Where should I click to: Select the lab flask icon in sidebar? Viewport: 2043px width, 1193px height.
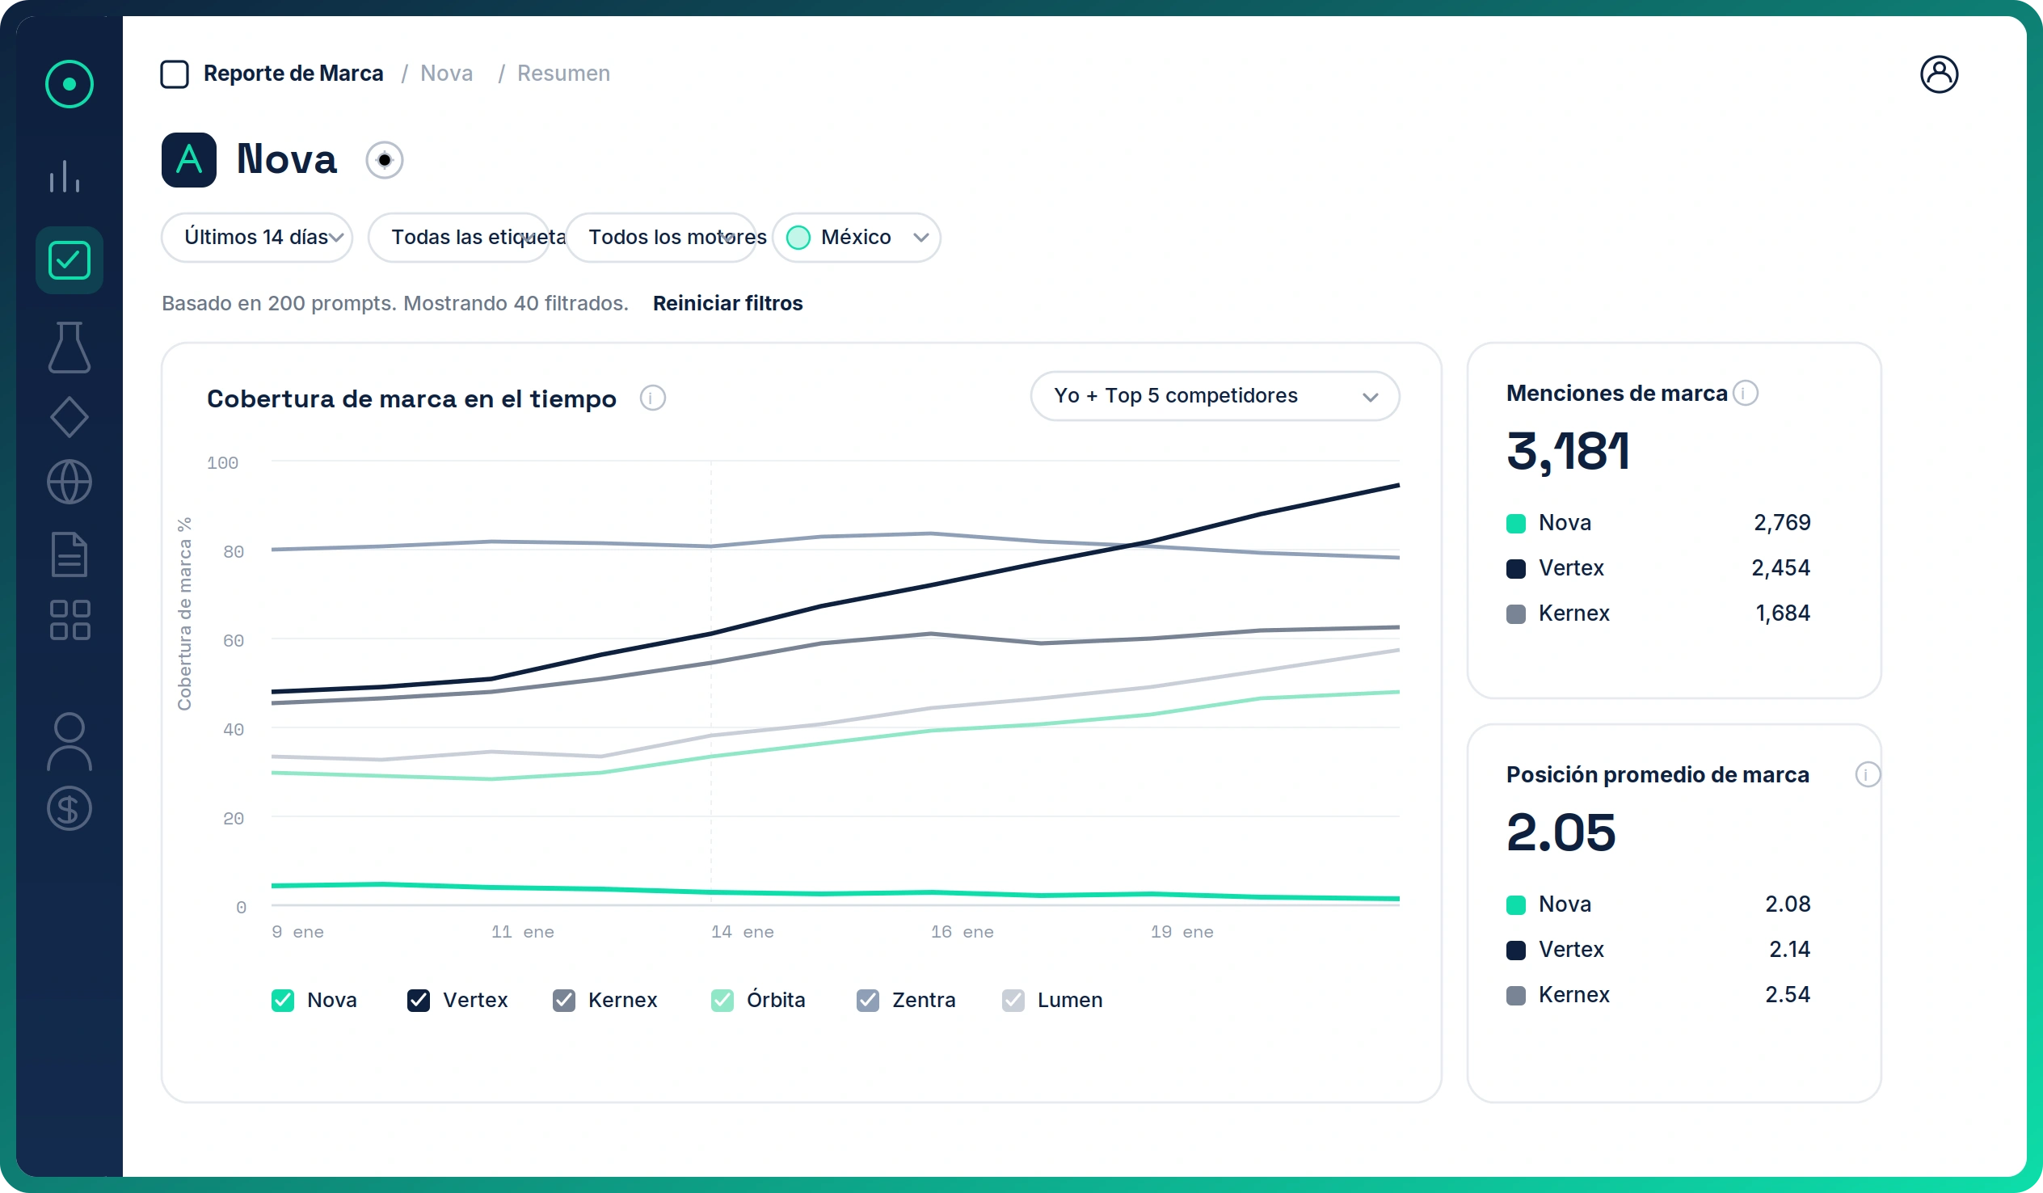pos(69,347)
